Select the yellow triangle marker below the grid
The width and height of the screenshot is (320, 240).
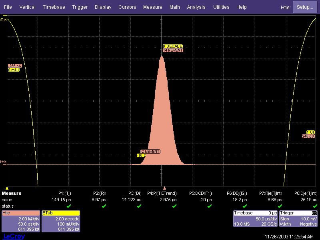(7, 188)
